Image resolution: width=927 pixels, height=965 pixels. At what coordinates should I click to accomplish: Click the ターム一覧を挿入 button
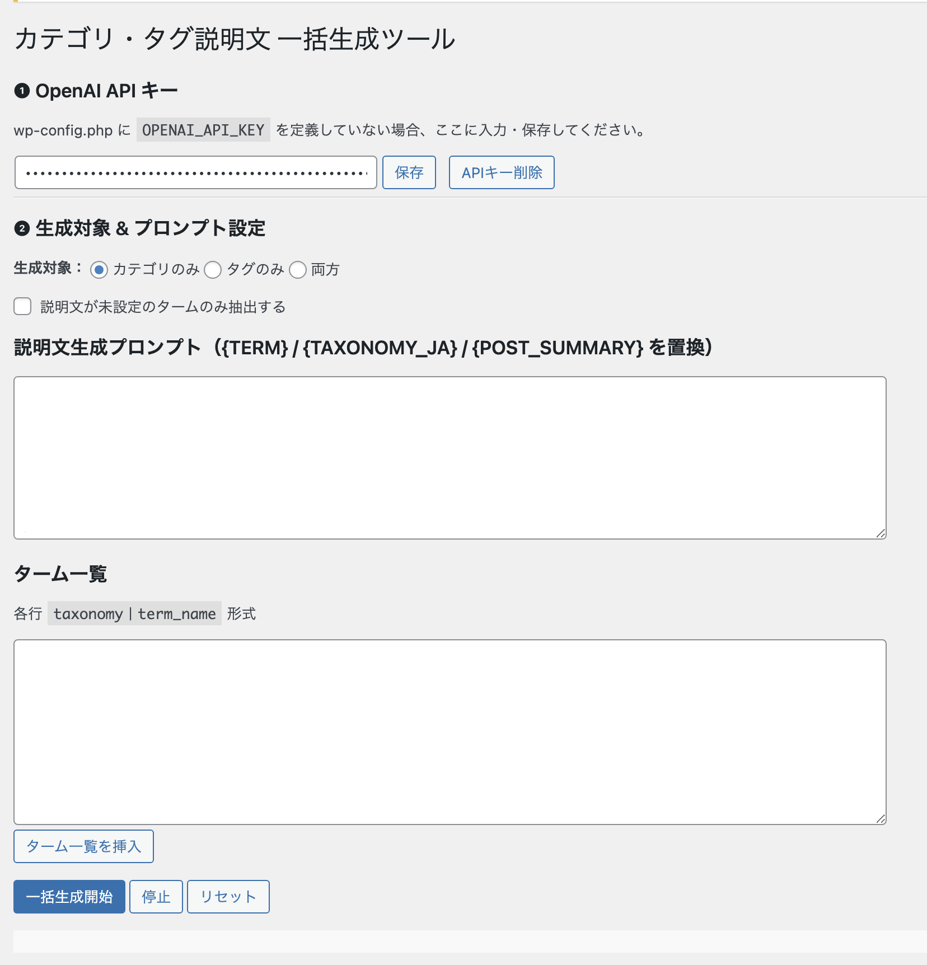coord(83,846)
